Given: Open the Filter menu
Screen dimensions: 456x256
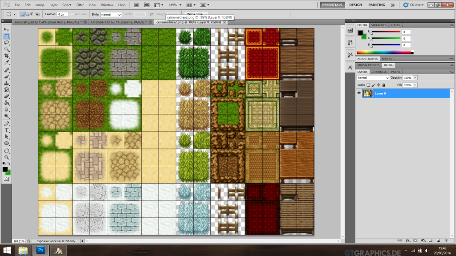Looking at the screenshot, I should [x=80, y=5].
